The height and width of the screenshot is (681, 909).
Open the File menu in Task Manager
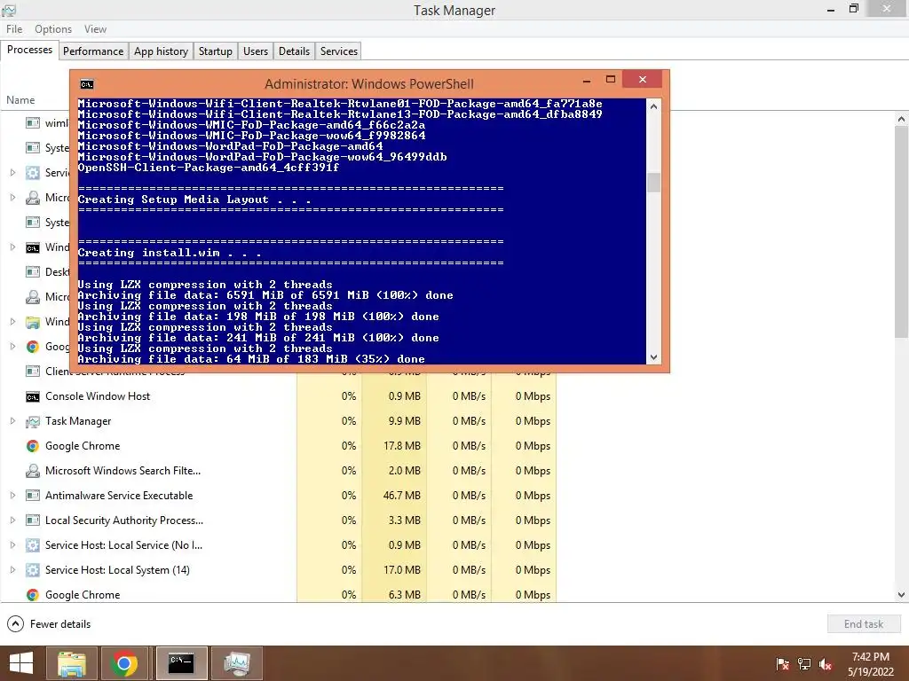[x=14, y=29]
